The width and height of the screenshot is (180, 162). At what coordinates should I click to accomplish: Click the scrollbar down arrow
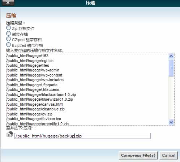click(x=171, y=122)
